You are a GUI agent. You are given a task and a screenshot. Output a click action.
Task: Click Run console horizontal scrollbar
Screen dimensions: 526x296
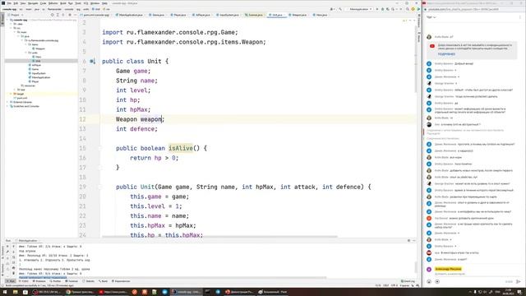tap(172, 278)
